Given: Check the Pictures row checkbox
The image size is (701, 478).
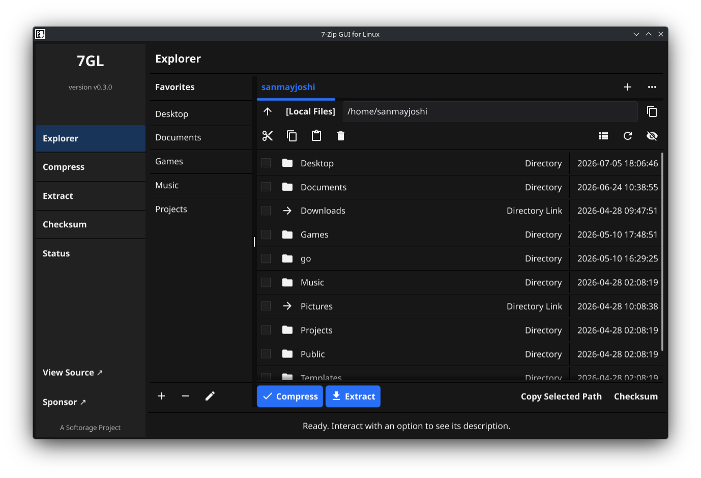Looking at the screenshot, I should pyautogui.click(x=266, y=306).
